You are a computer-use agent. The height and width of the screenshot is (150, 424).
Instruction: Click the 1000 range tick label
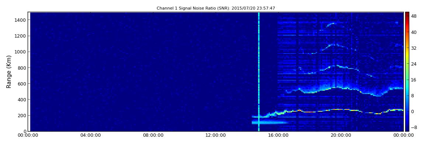click(21, 52)
